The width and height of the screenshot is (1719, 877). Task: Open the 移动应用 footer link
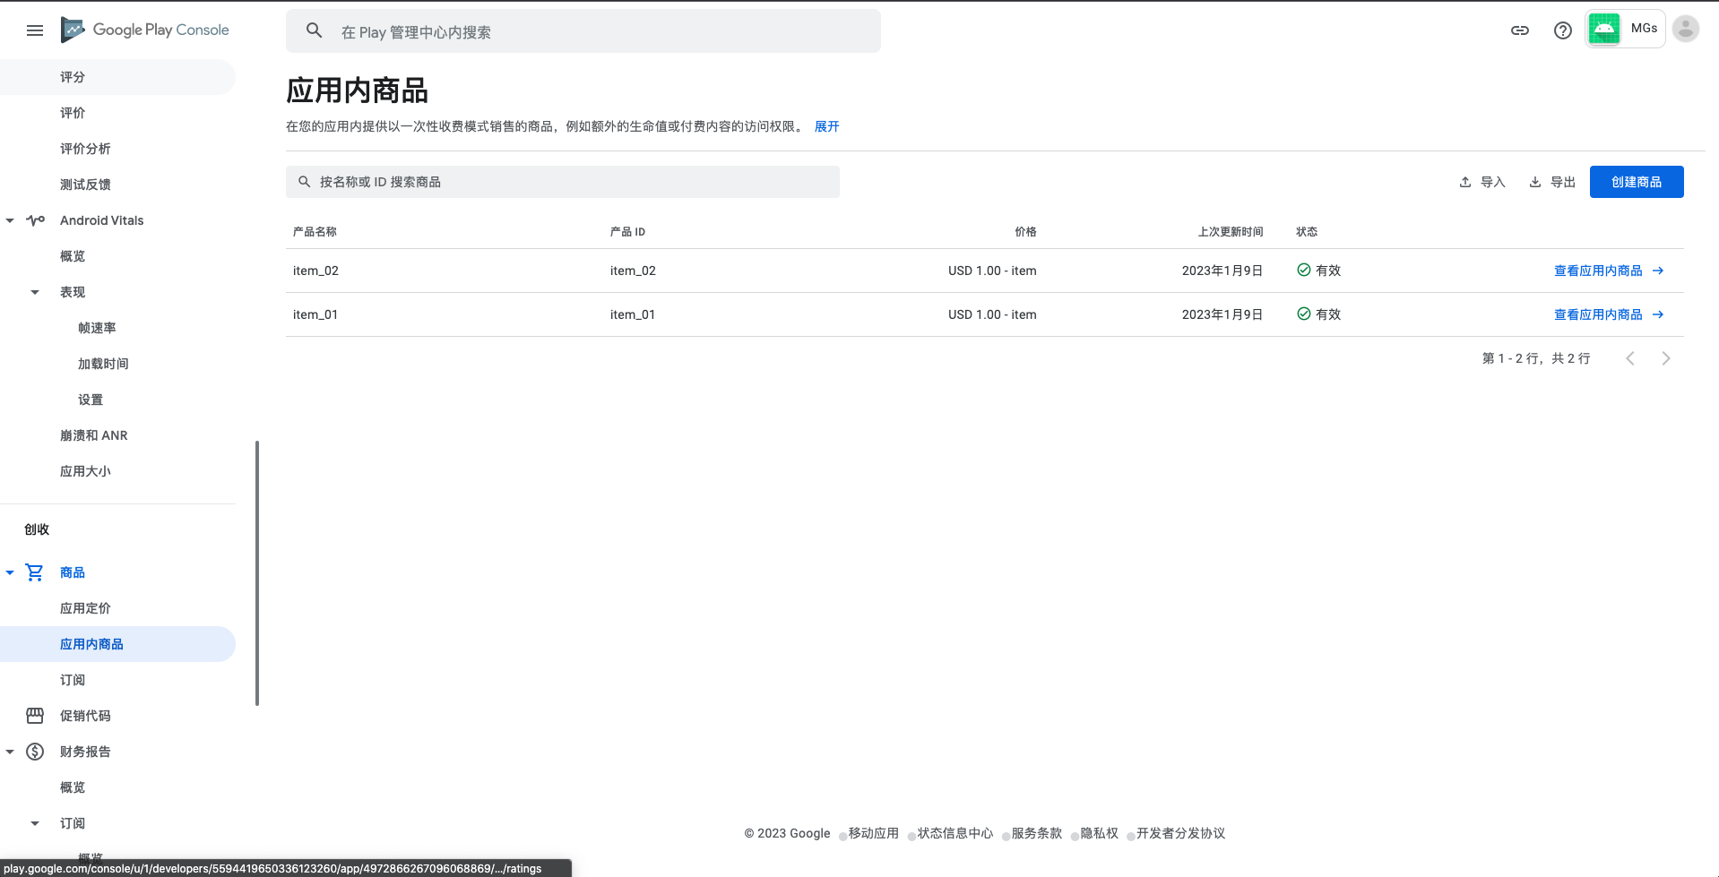(x=874, y=833)
